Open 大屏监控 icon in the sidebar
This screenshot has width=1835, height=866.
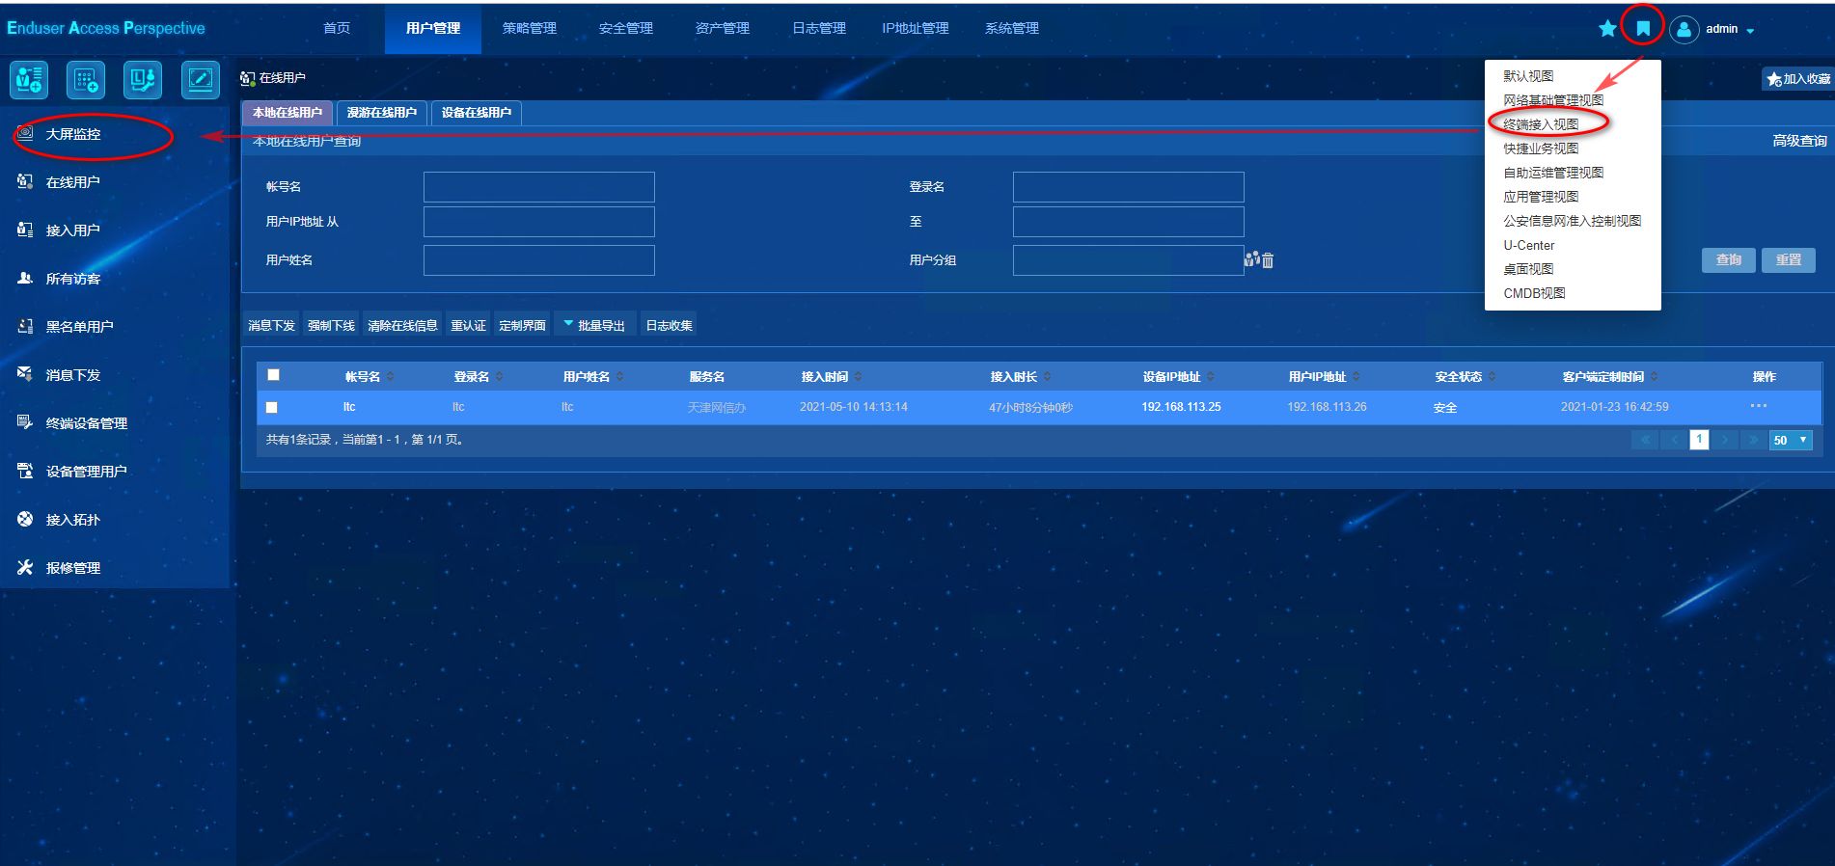coord(26,133)
